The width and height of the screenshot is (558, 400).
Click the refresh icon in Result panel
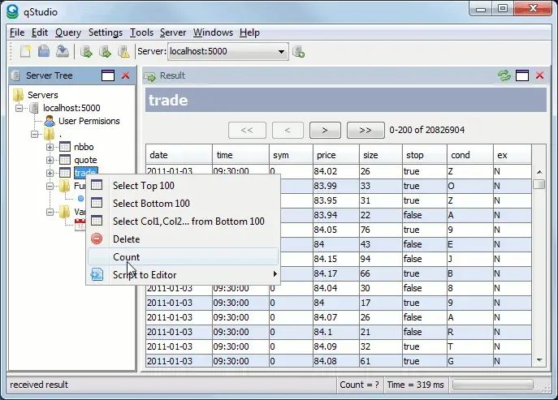click(504, 75)
